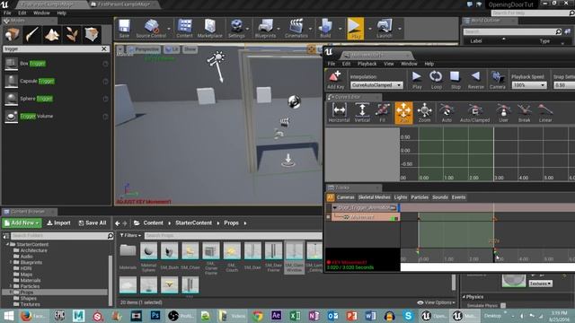Select the Paint mode brush icon

point(32,35)
